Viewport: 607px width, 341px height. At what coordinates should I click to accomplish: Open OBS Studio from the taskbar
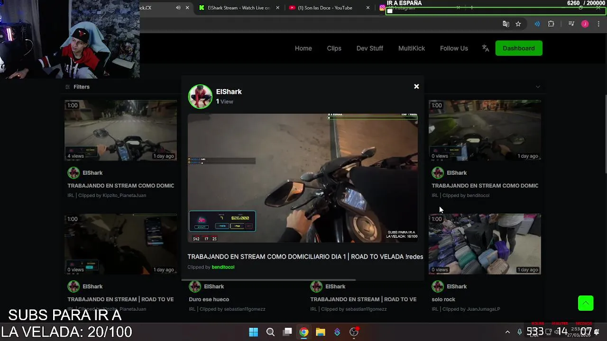(354, 332)
